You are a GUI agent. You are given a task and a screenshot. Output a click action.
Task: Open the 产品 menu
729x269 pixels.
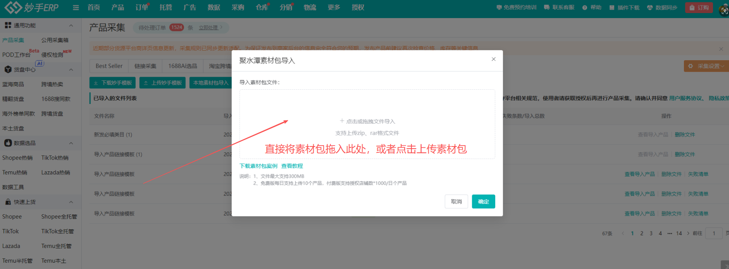[x=117, y=8]
